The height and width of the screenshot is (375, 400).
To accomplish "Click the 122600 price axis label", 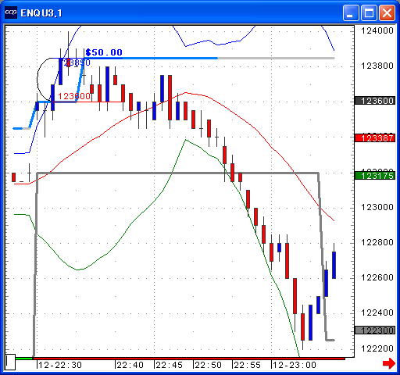I will click(377, 277).
